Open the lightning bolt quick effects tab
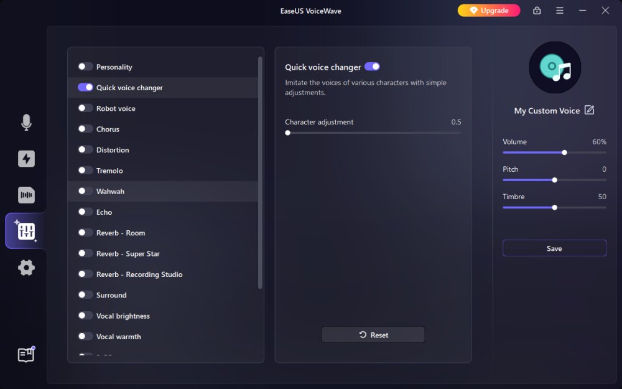This screenshot has height=389, width=622. pyautogui.click(x=26, y=159)
